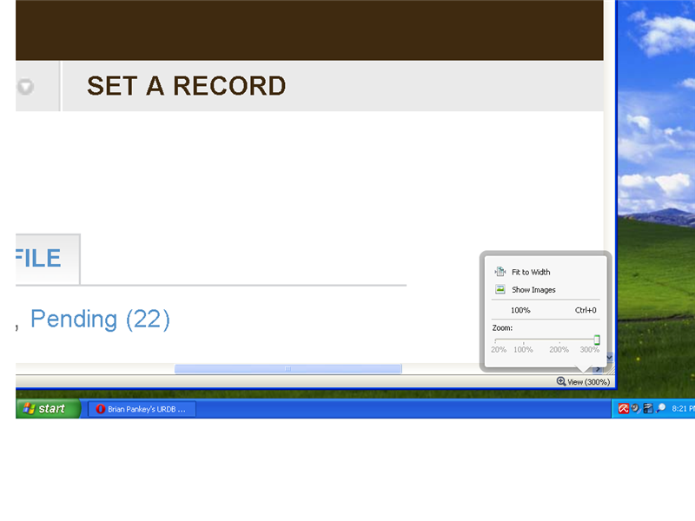Click the magnifying glass icon in the system tray

[x=661, y=408]
